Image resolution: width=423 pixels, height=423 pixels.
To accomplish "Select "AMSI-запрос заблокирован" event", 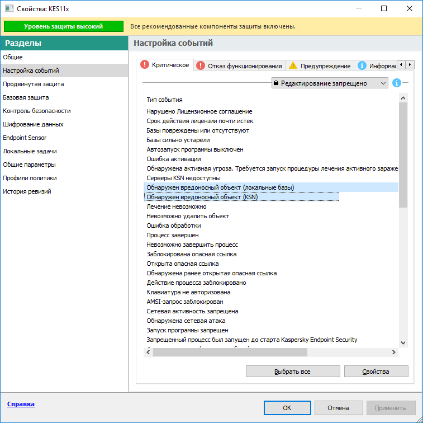I will 271,302.
